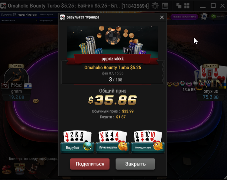Open the spade card icon

tap(204, 16)
